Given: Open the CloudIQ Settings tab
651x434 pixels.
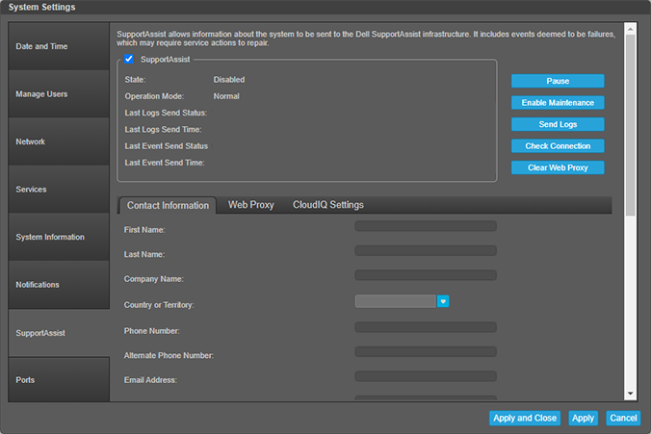Looking at the screenshot, I should point(328,205).
